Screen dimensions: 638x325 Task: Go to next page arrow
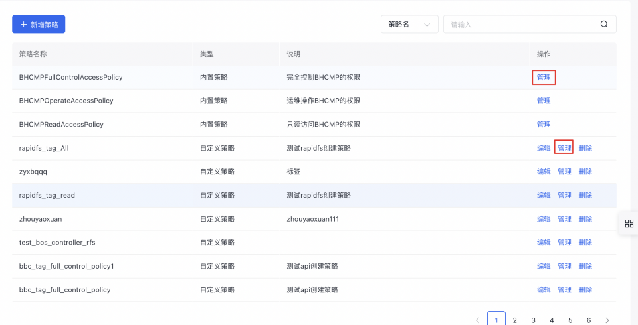tap(607, 320)
